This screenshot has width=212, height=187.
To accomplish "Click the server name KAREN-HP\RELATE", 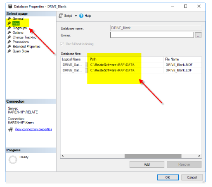I will (x=23, y=112).
